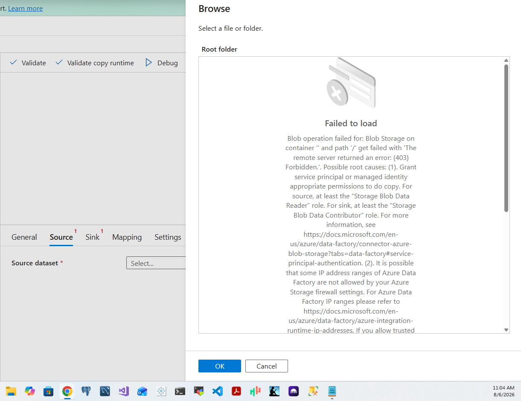This screenshot has height=401, width=521.
Task: Switch to the Sink tab
Action: [x=92, y=237]
